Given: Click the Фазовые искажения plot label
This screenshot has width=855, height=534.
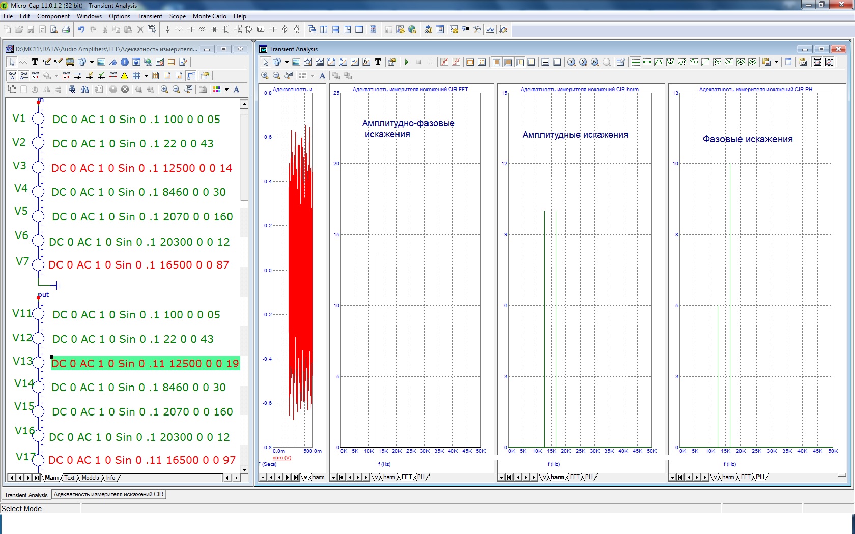Looking at the screenshot, I should 748,139.
